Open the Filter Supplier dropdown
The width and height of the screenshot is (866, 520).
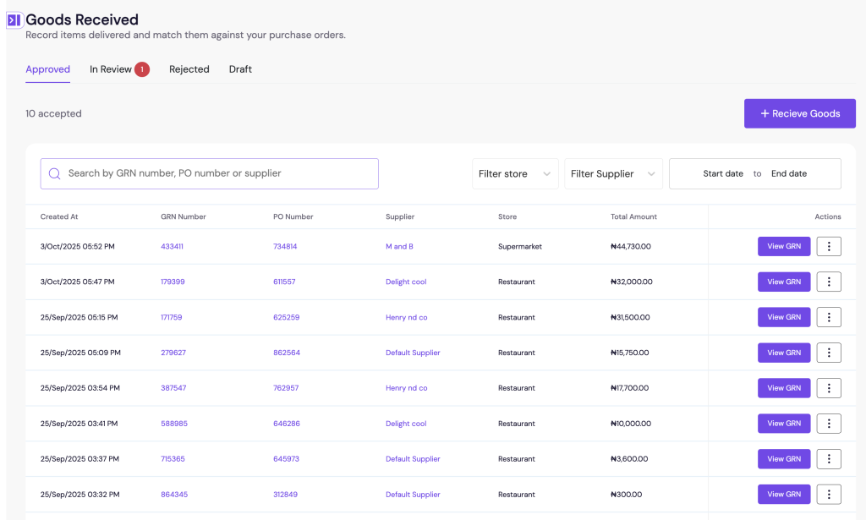(613, 174)
